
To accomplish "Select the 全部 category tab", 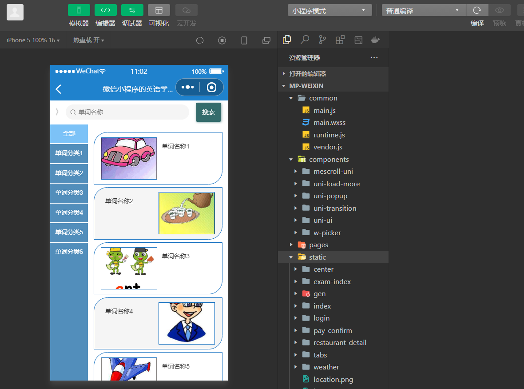I will [x=69, y=134].
